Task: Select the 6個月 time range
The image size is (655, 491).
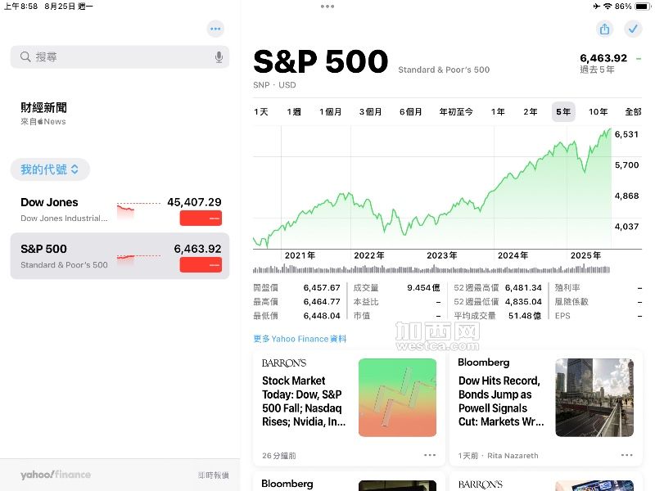Action: tap(410, 112)
